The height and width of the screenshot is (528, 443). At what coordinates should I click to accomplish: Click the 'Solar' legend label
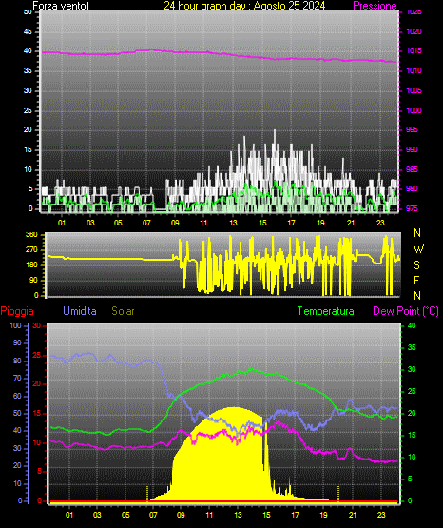(x=124, y=311)
